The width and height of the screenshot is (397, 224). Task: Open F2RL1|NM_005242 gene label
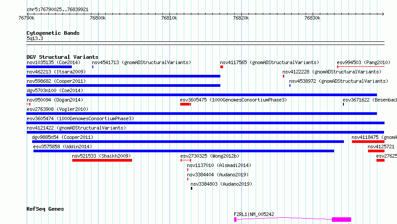point(254,214)
